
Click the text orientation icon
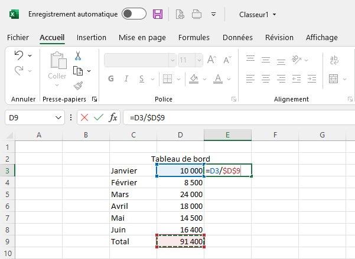[x=297, y=59]
